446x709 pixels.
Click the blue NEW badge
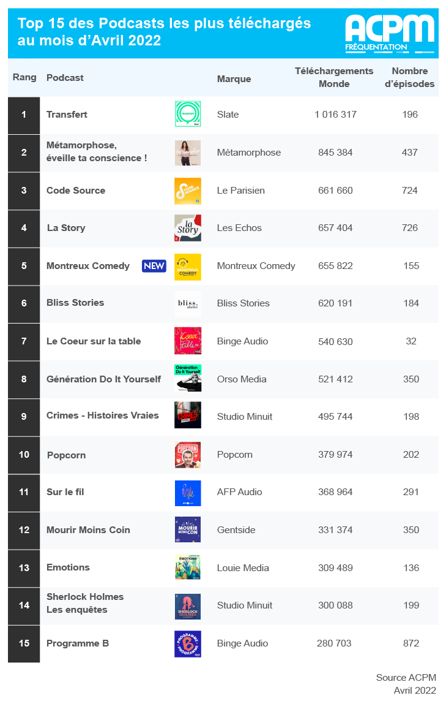point(154,266)
